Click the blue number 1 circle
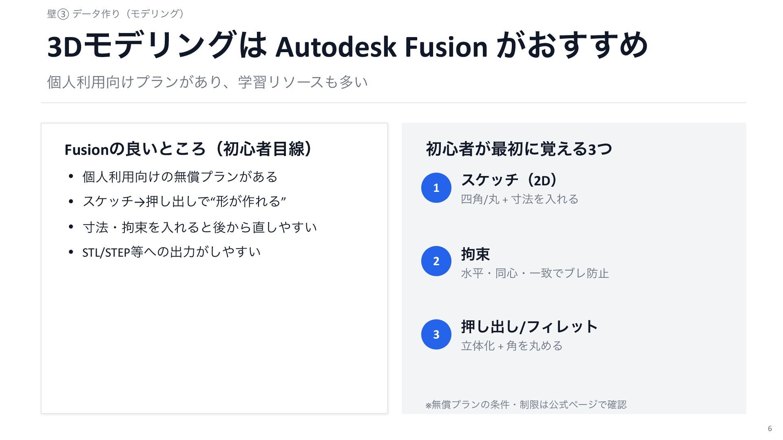This screenshot has width=783, height=440. (x=436, y=188)
